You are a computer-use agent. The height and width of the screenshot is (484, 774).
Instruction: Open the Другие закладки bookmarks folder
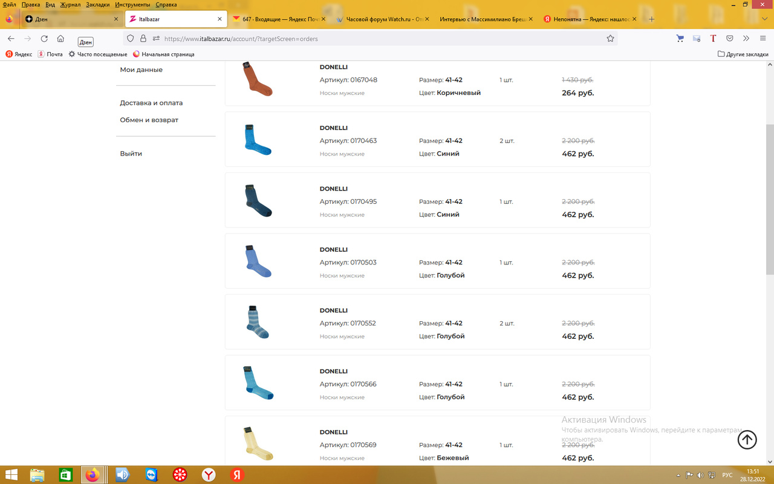[x=743, y=54]
